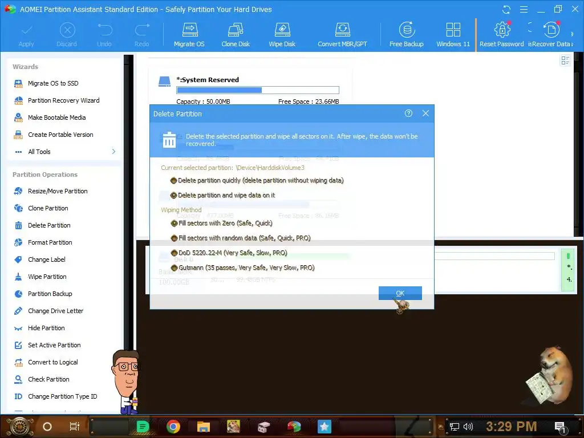Choose DoD 5220.22-M wiping method

tap(174, 253)
